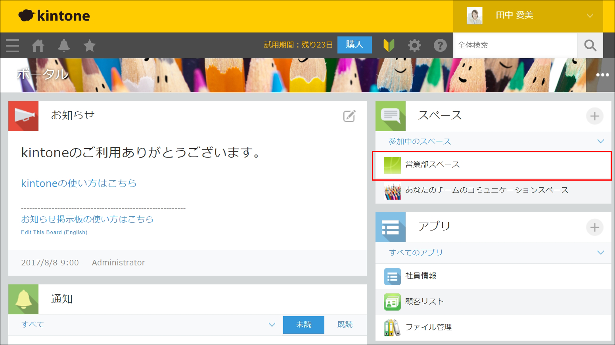This screenshot has height=345, width=615.
Task: Open the すべて notification filter dropdown
Action: point(272,325)
